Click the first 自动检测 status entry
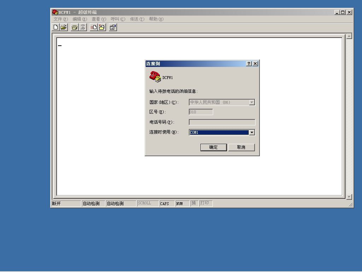The image size is (362, 272). [93, 204]
